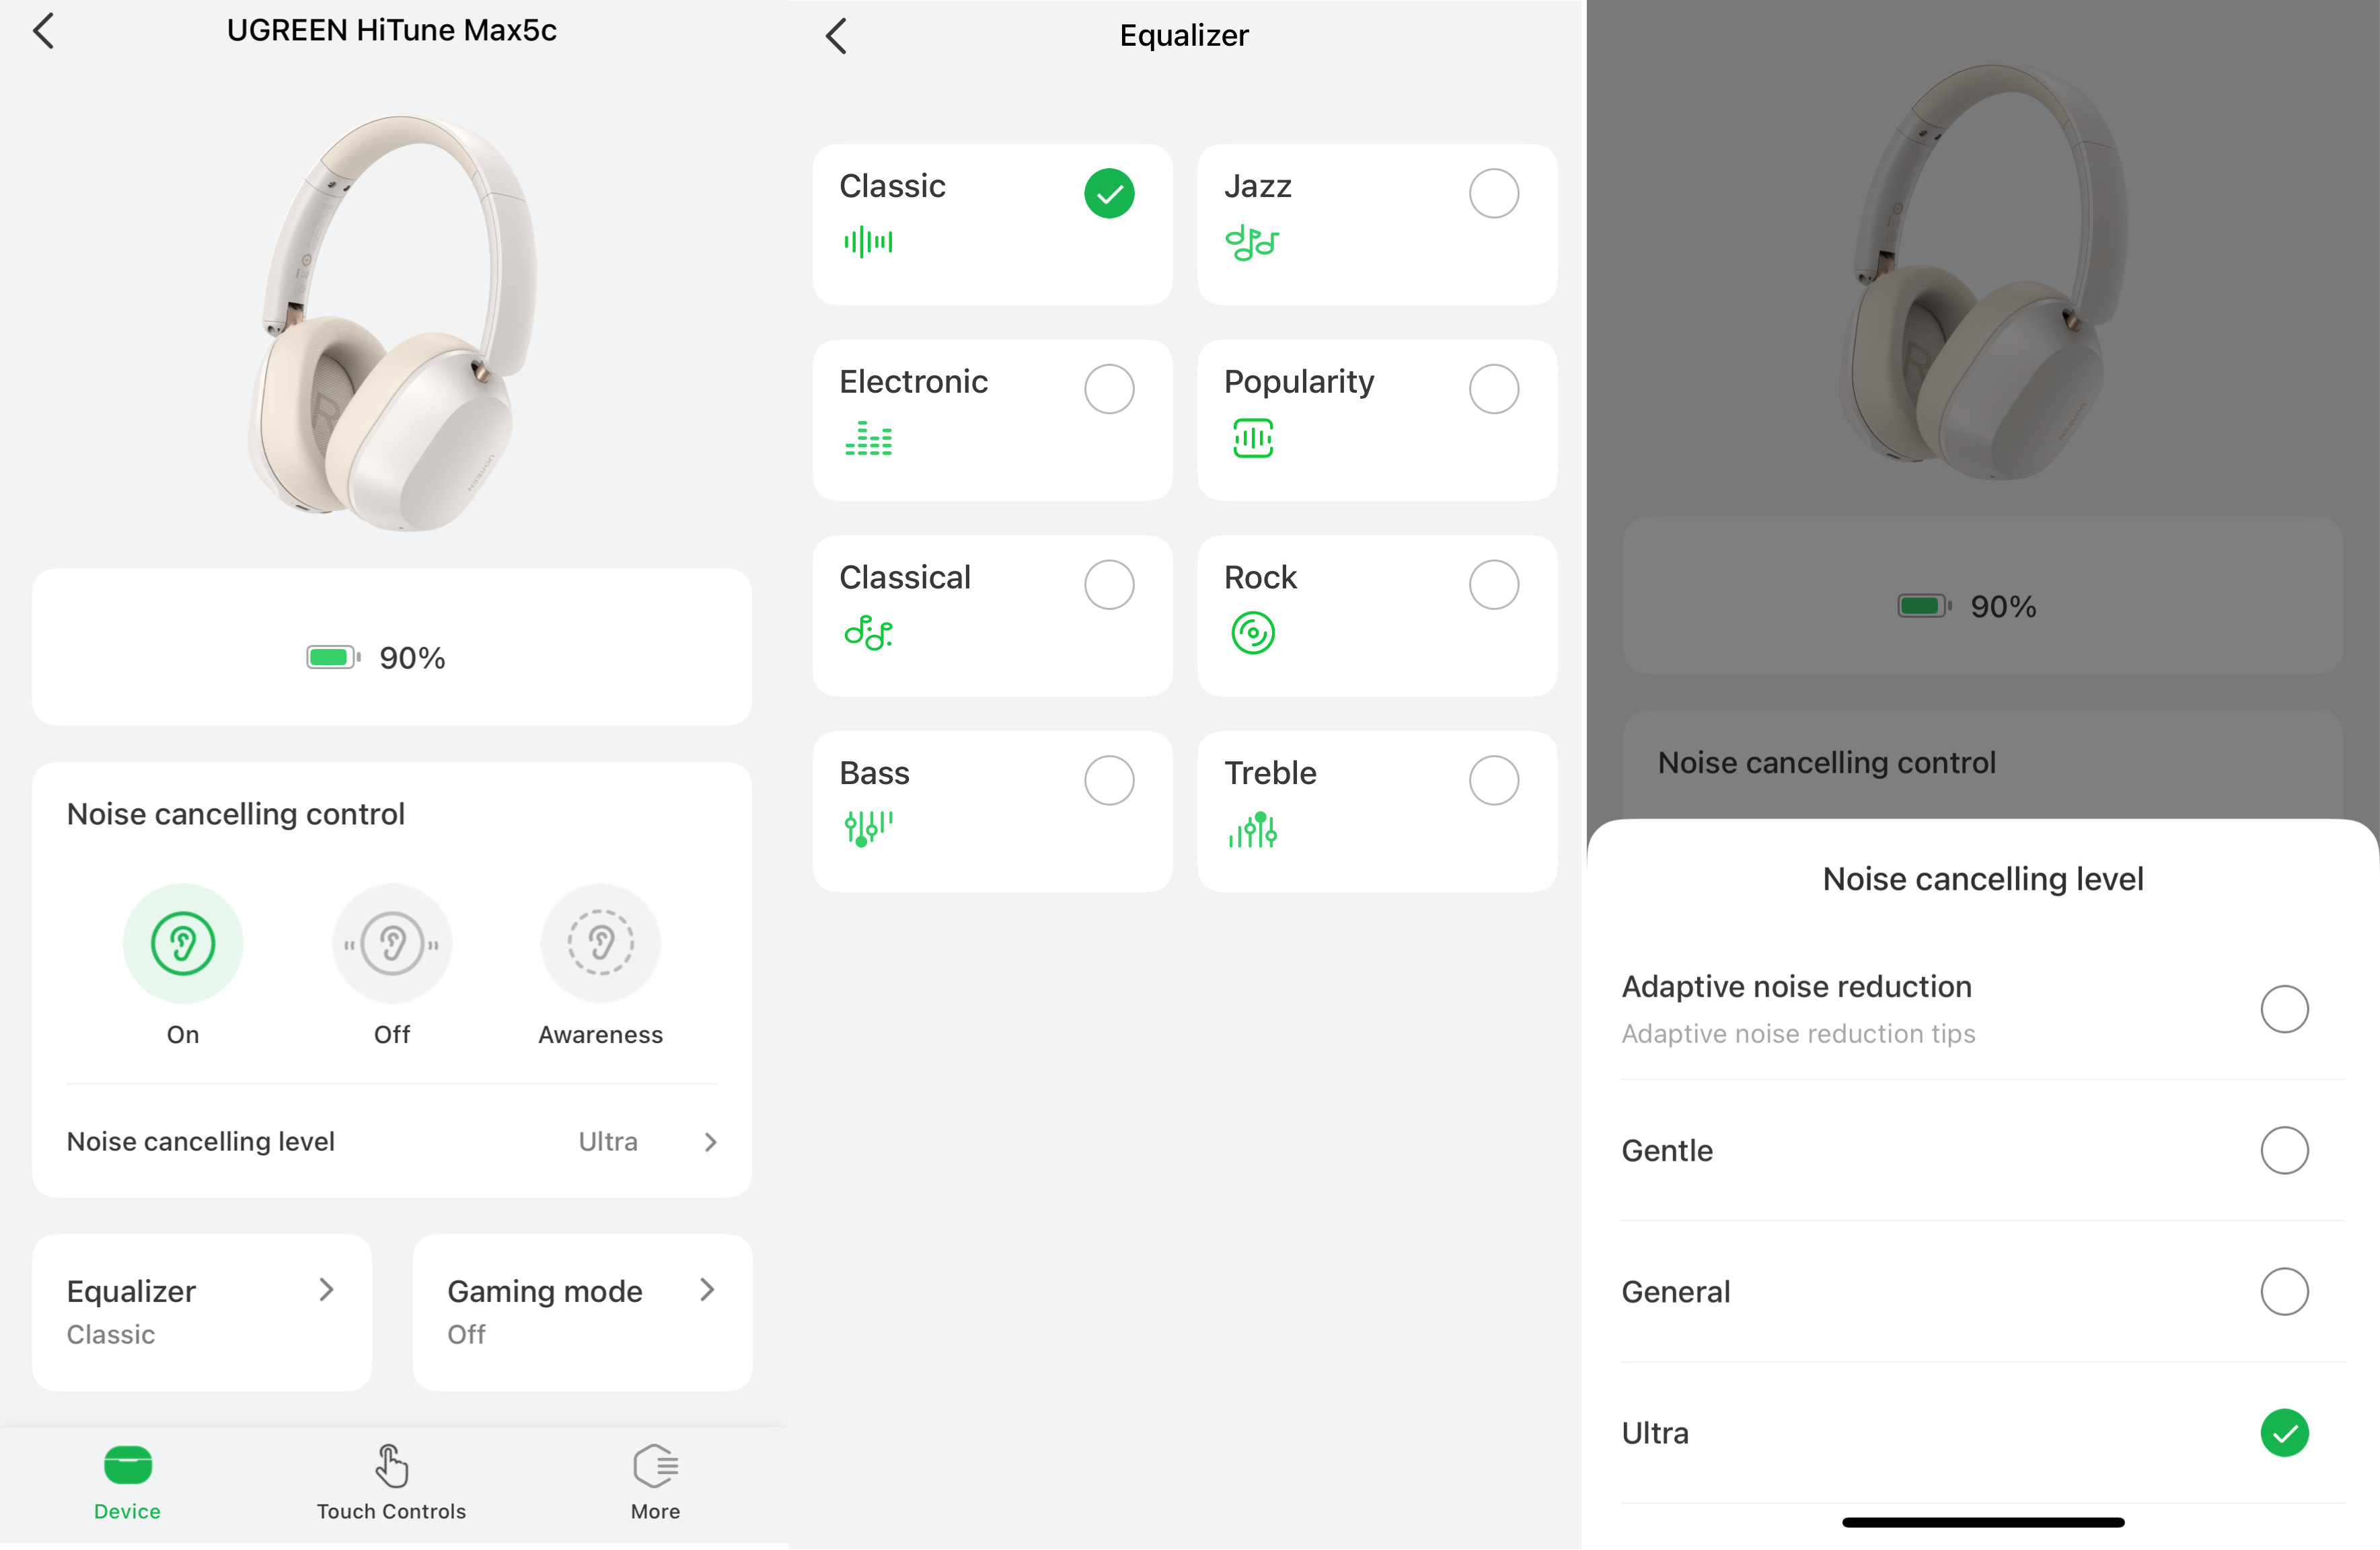This screenshot has height=1550, width=2380.
Task: Select Adaptive noise reduction option
Action: pos(2283,1009)
